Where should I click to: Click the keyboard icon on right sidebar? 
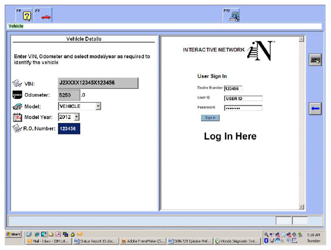315,60
